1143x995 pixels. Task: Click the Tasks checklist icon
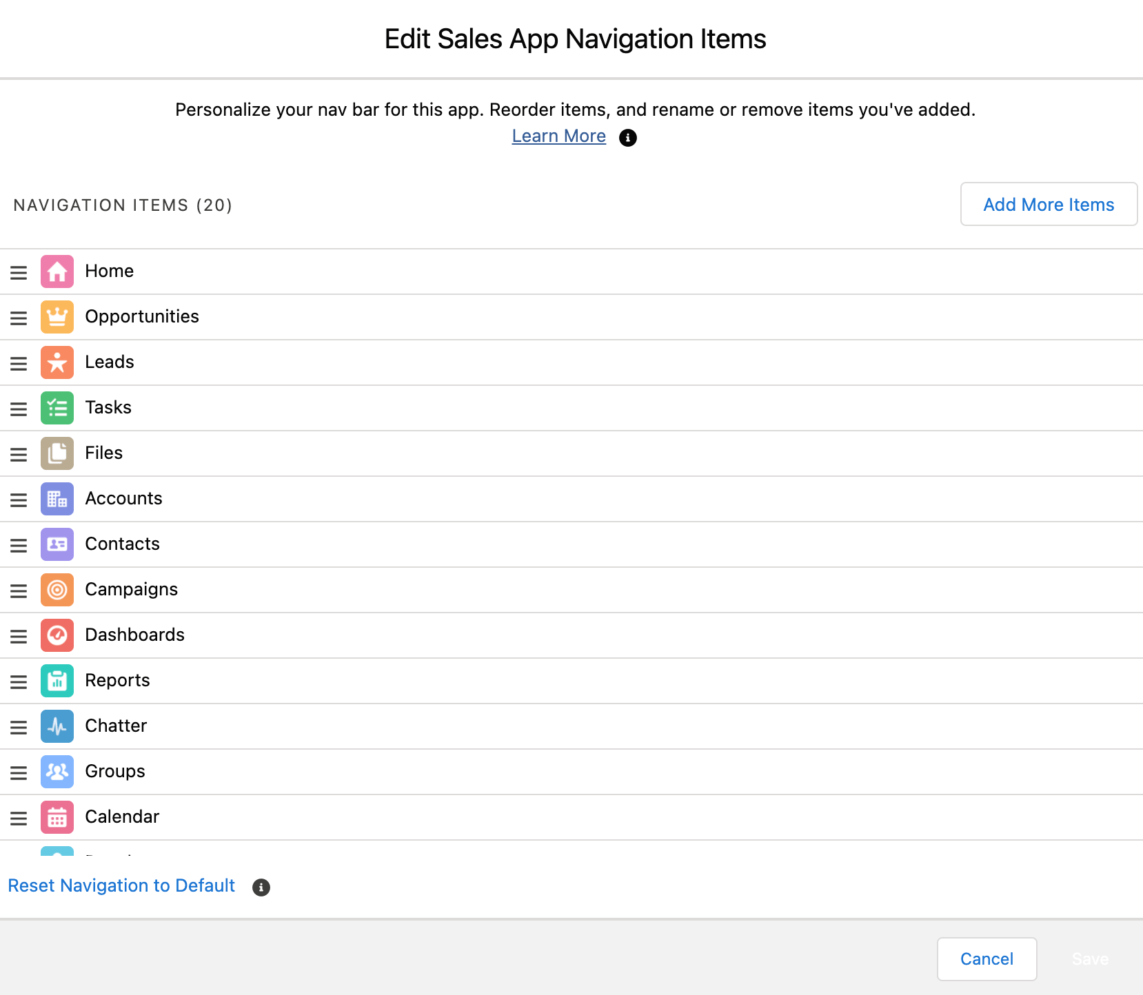point(57,408)
